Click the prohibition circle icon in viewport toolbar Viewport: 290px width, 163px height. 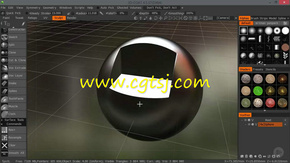[x=186, y=18]
